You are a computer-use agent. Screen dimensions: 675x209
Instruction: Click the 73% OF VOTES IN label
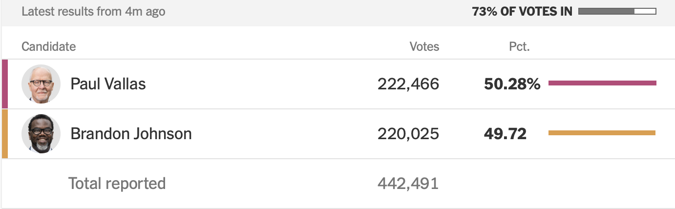522,12
